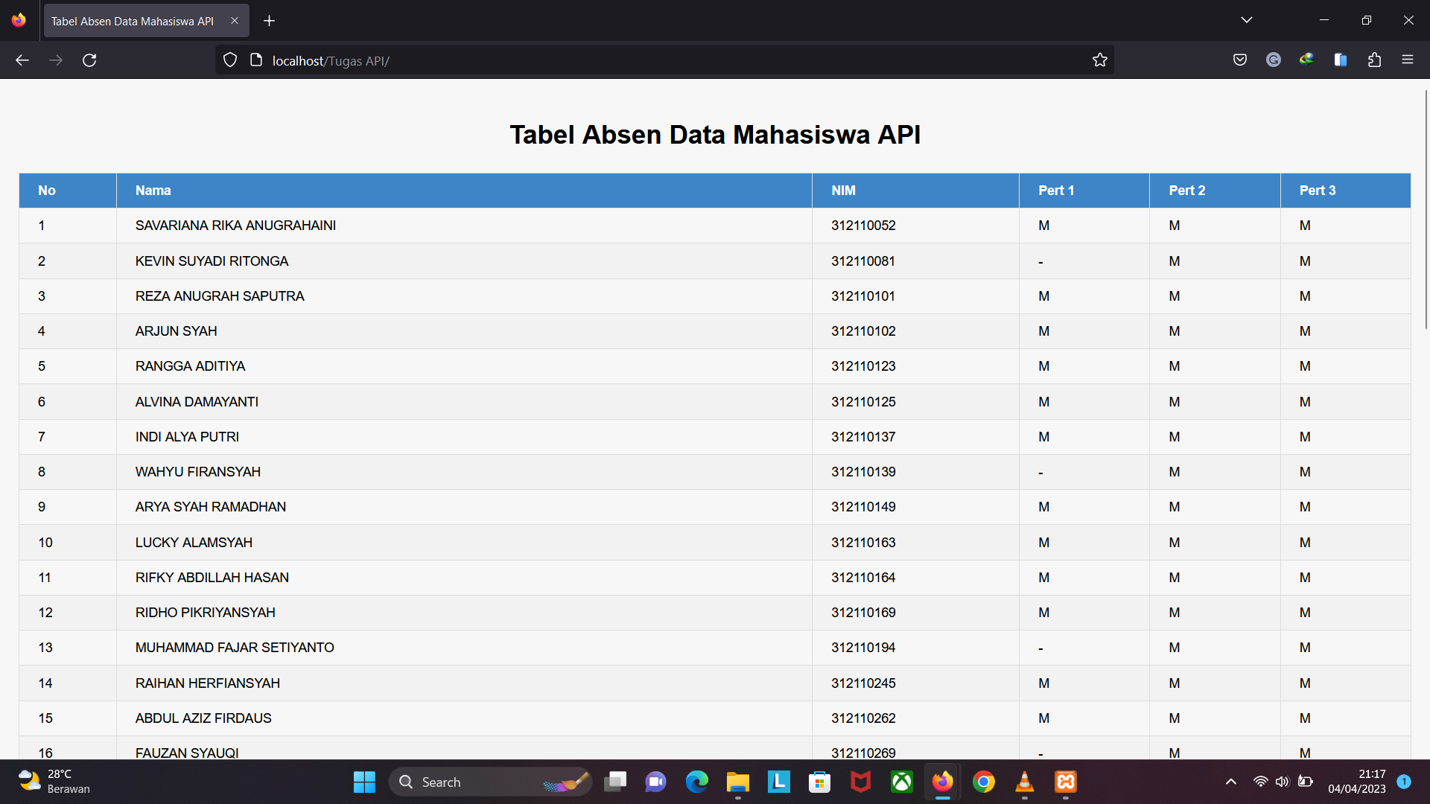The width and height of the screenshot is (1430, 804).
Task: Click the shield tracking protection icon
Action: (x=229, y=60)
